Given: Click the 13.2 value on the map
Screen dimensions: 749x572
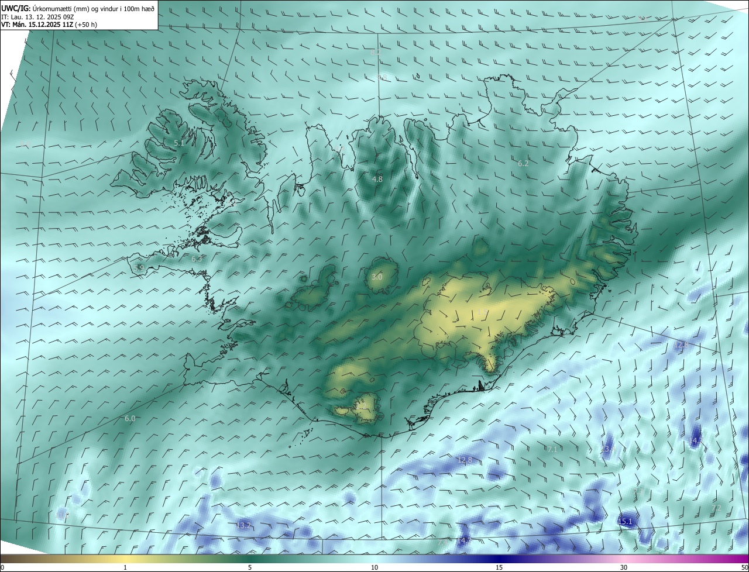Looking at the screenshot, I should [x=243, y=526].
